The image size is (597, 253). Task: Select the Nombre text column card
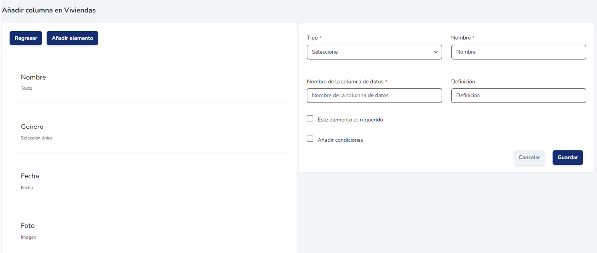149,83
